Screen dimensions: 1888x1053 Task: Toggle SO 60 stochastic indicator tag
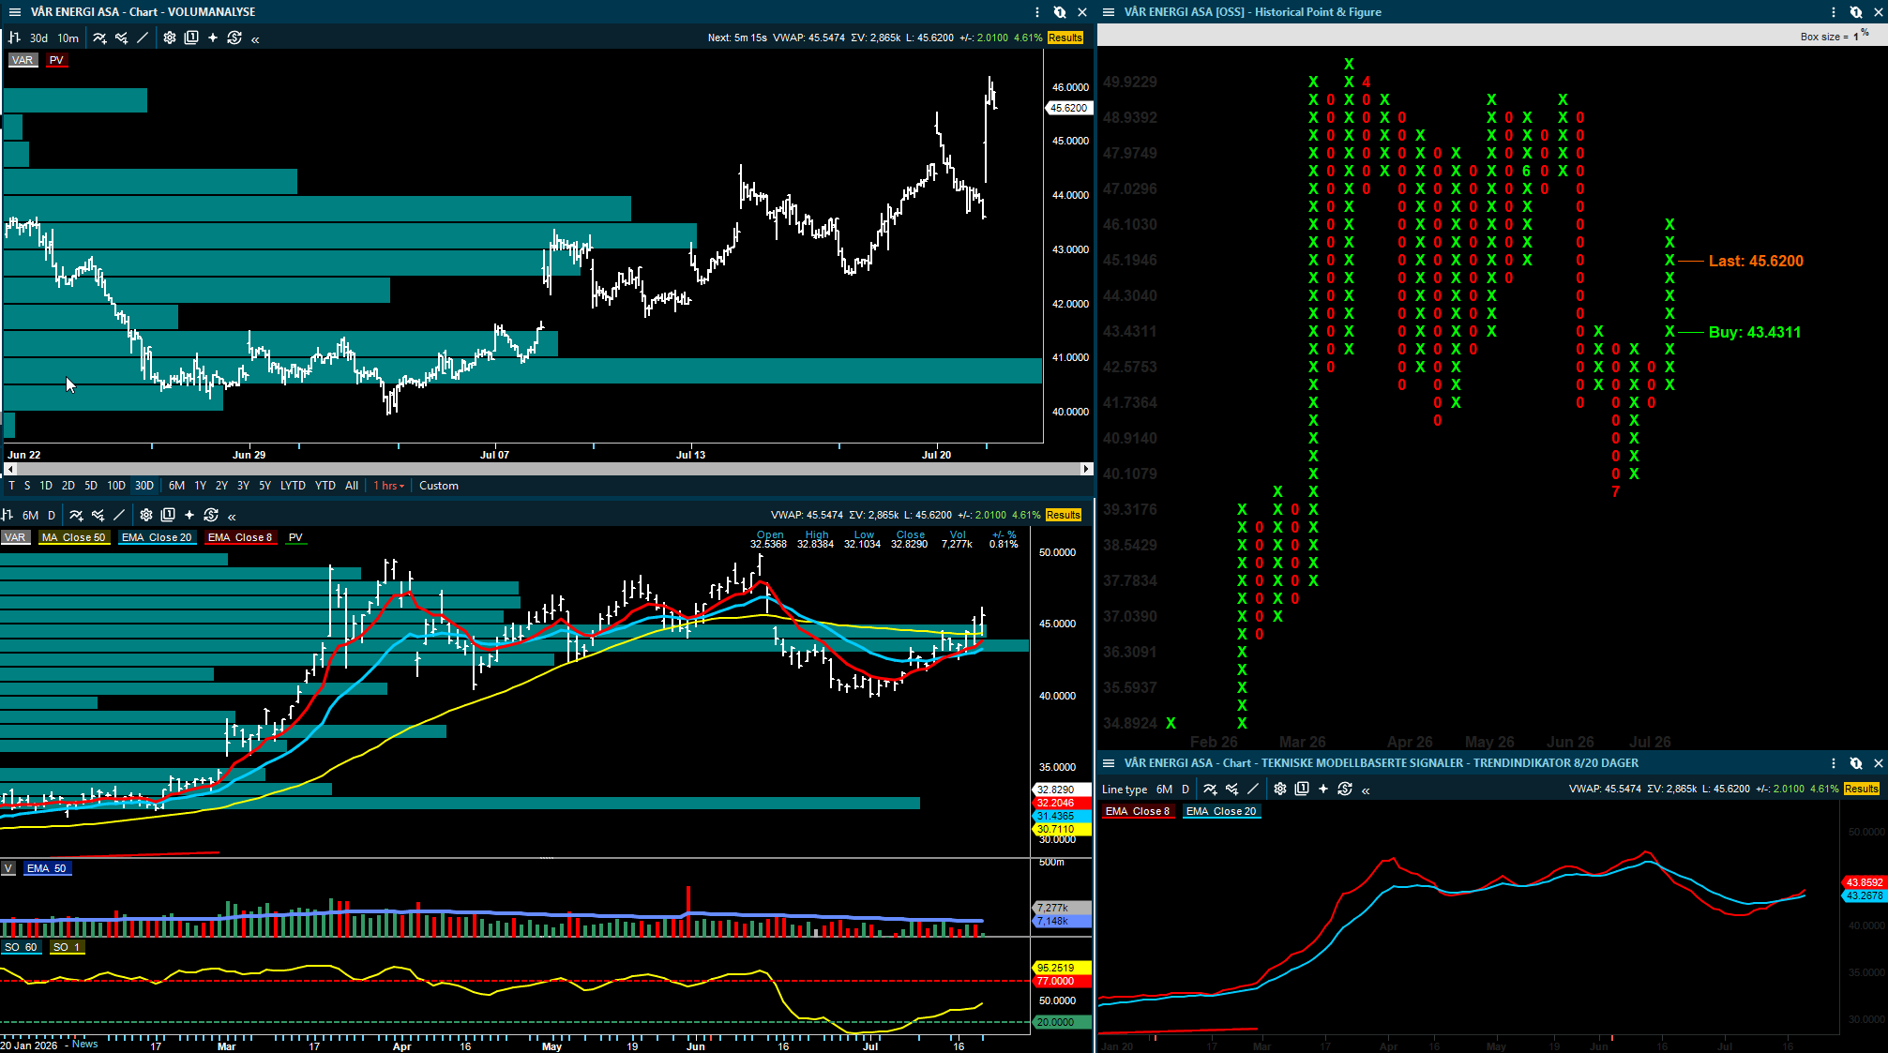pos(21,947)
